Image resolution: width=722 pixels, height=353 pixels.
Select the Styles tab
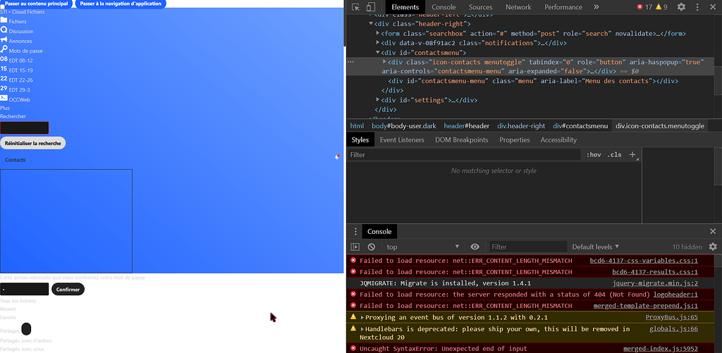[x=360, y=140]
